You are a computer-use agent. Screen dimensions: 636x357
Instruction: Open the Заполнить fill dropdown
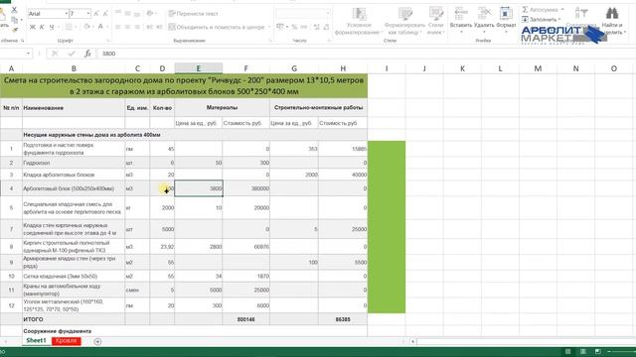pyautogui.click(x=542, y=19)
